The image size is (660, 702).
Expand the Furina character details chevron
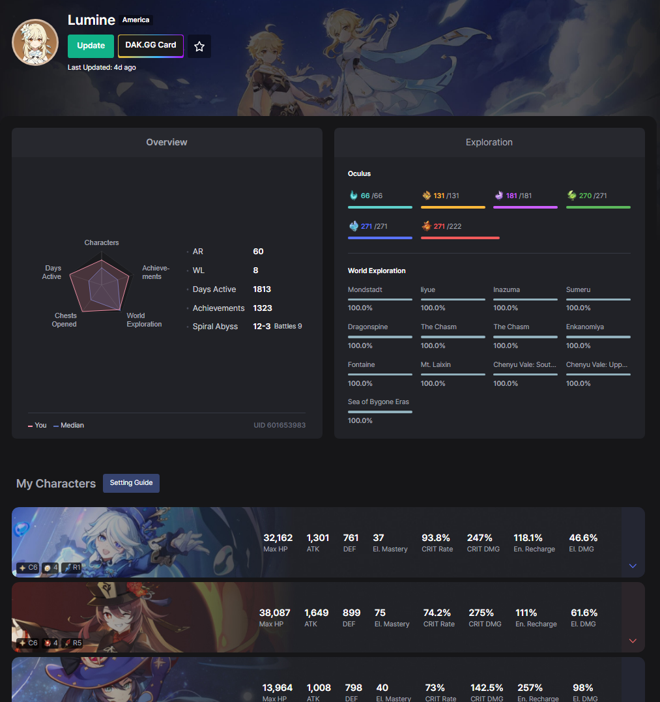pyautogui.click(x=633, y=566)
